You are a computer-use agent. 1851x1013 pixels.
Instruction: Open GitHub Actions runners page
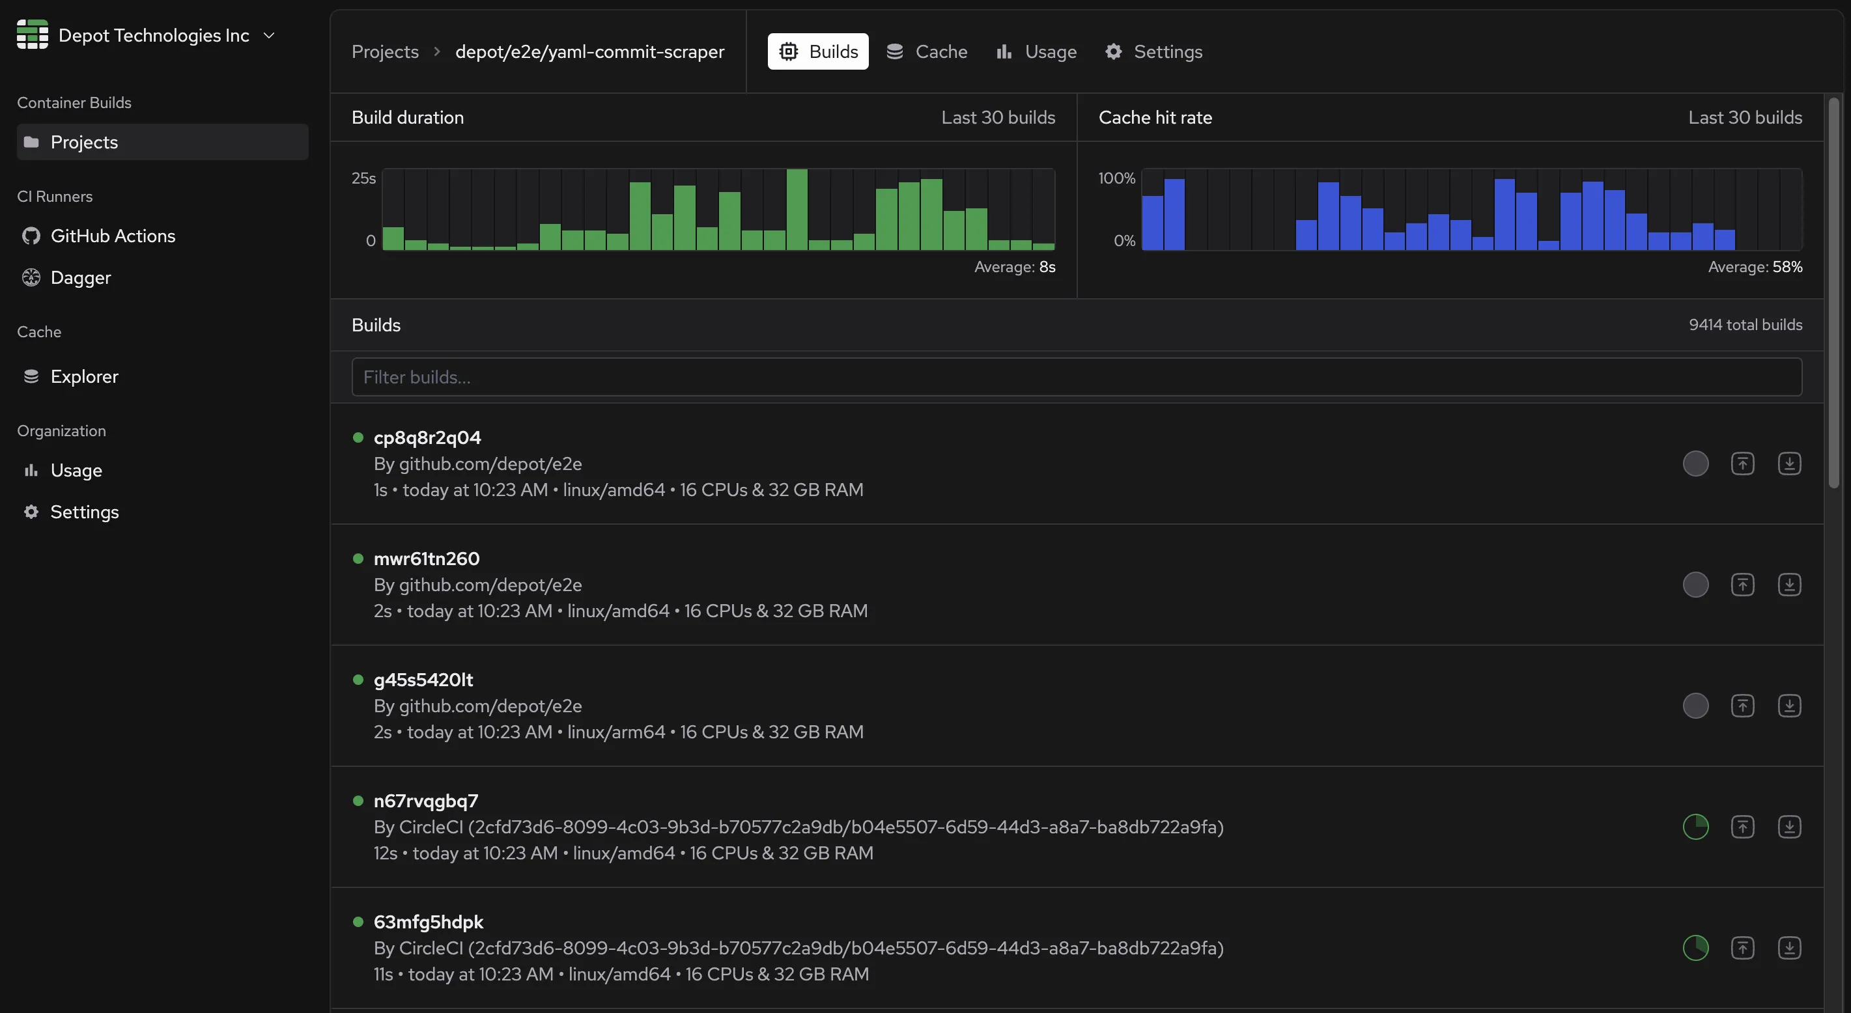tap(112, 236)
